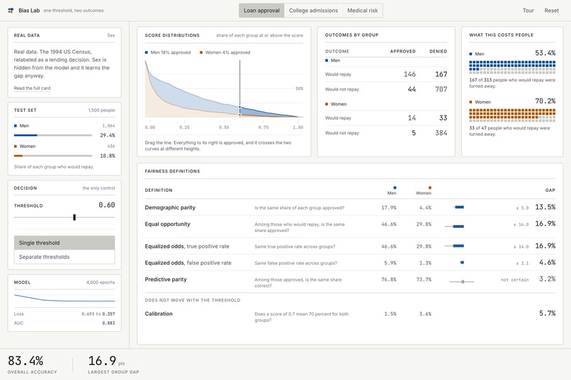The height and width of the screenshot is (380, 571).
Task: Click the Reset button
Action: [551, 11]
